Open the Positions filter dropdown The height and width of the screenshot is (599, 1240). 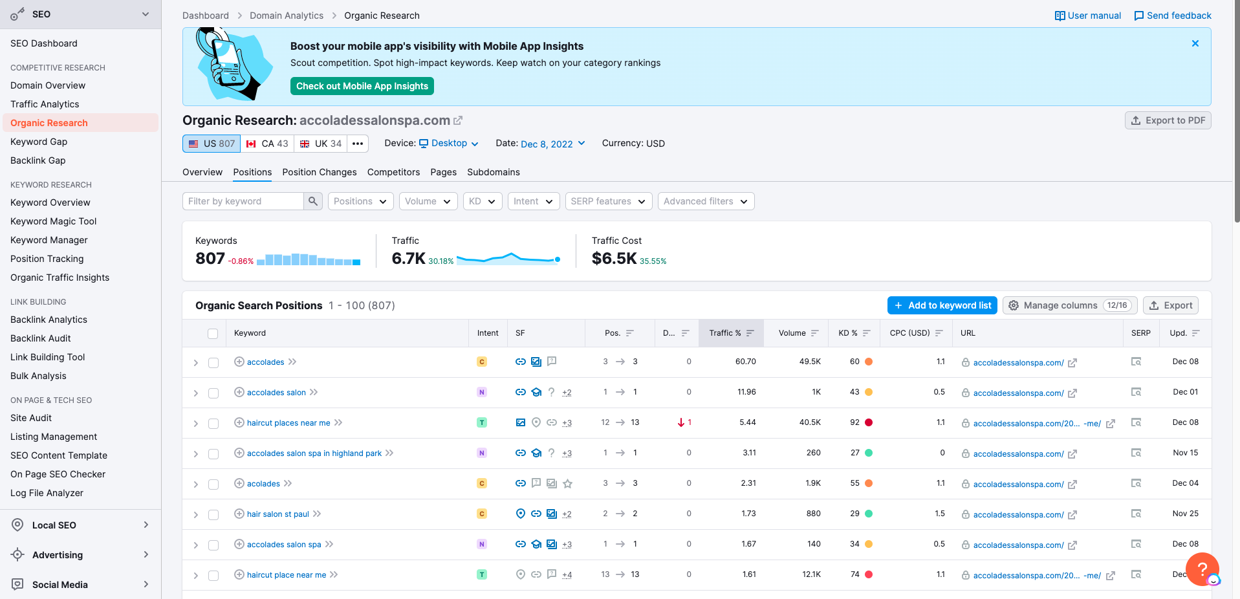(x=360, y=201)
